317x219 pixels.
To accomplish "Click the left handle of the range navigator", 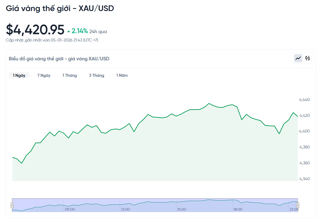I will 12,205.
